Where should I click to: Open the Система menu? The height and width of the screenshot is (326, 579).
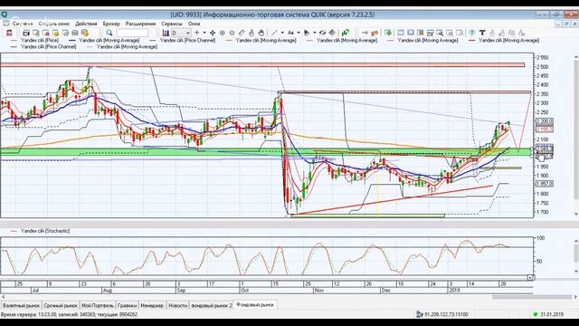point(23,24)
